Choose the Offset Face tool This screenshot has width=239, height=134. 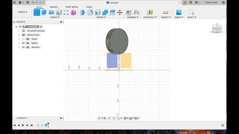click(x=112, y=12)
